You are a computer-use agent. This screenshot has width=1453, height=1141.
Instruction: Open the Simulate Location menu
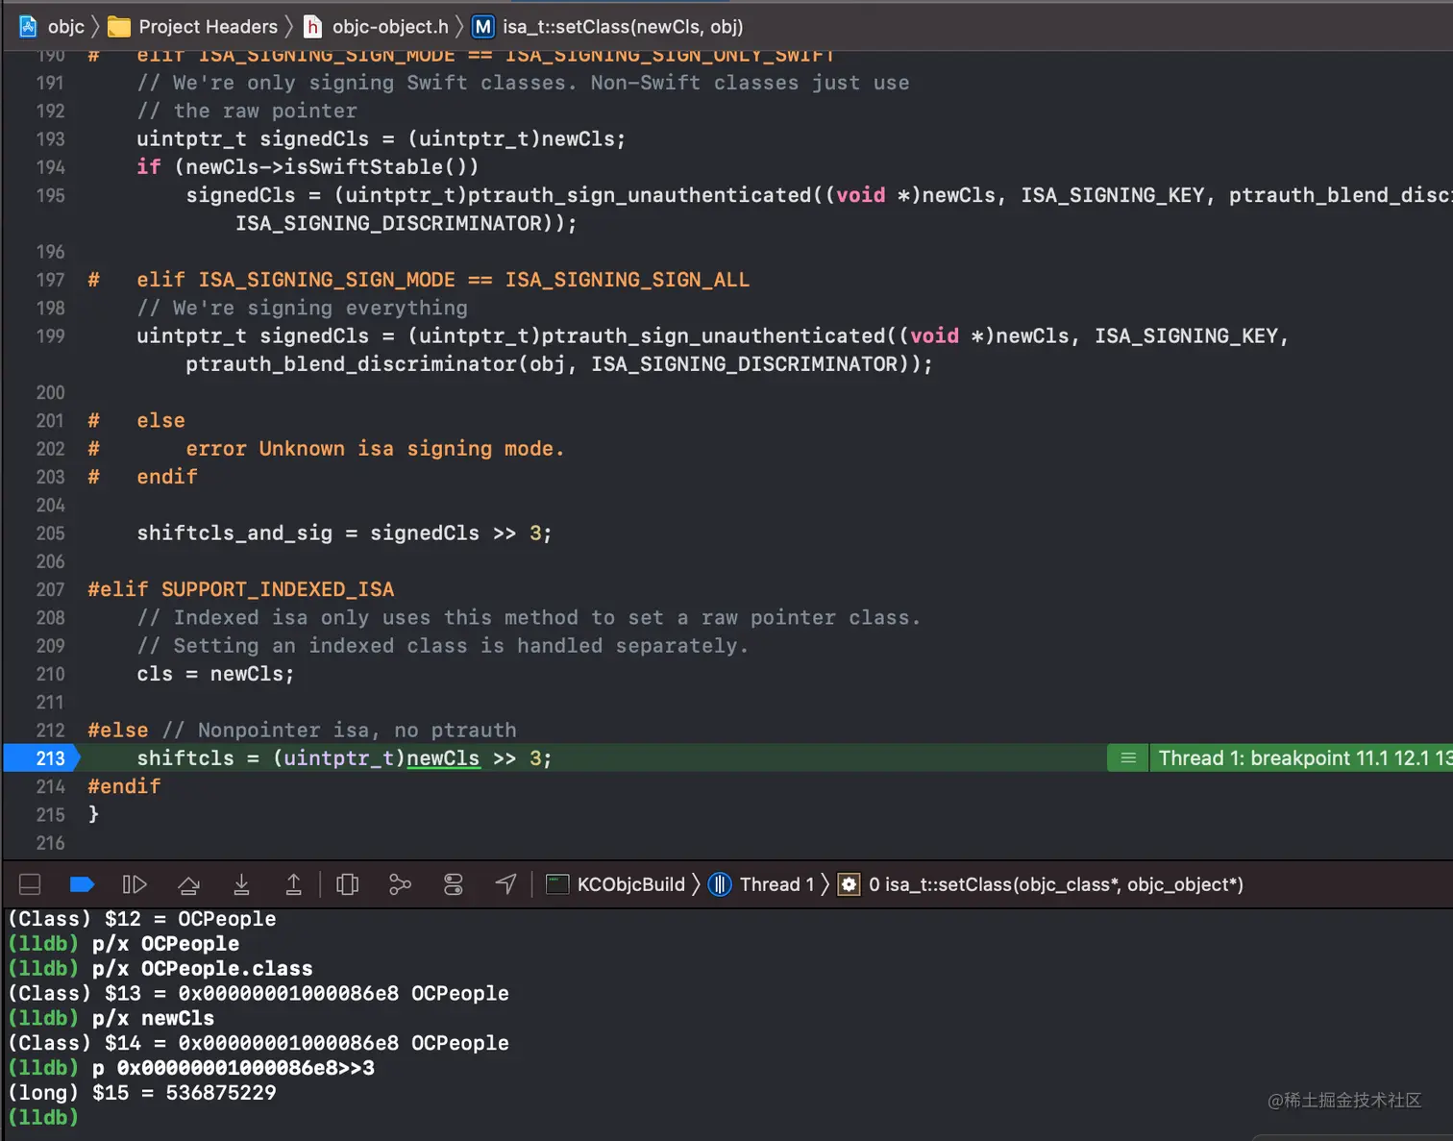(x=506, y=884)
